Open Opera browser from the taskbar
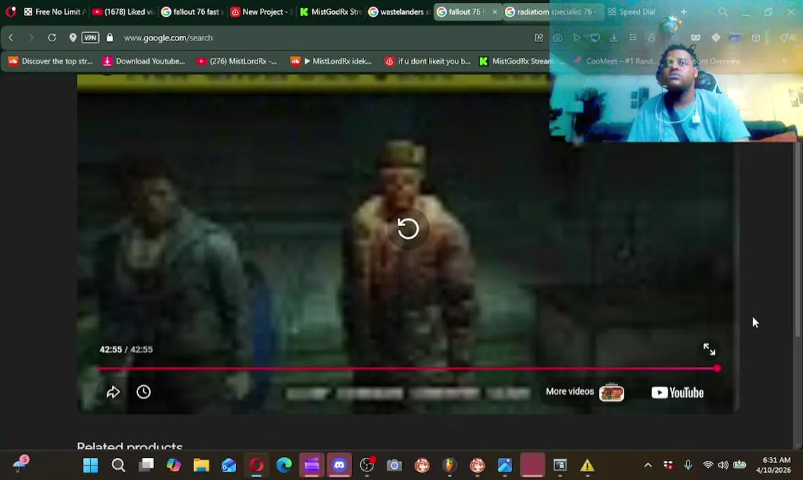803x480 pixels. coord(257,465)
